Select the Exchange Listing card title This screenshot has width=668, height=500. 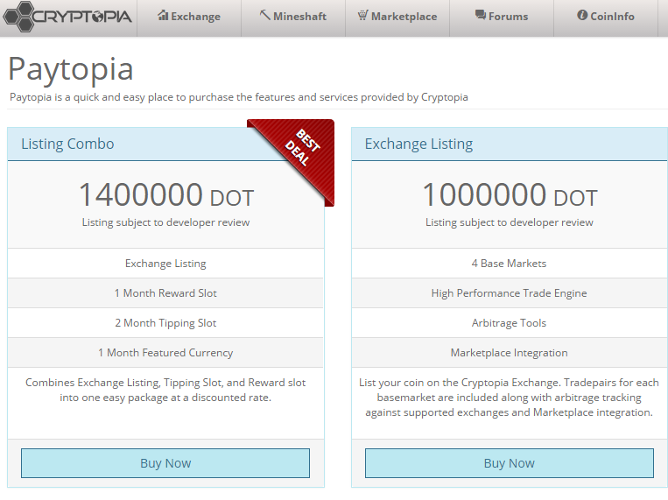(x=418, y=144)
